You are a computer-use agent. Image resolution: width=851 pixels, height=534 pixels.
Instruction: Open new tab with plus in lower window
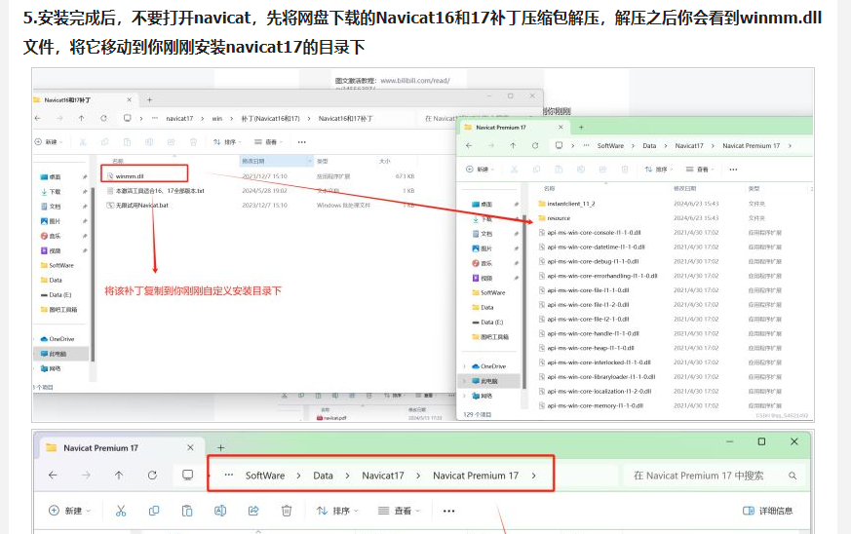pyautogui.click(x=221, y=448)
